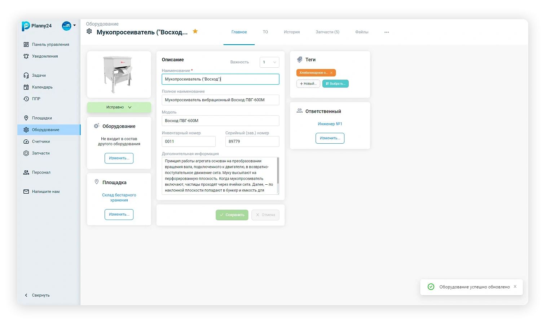The width and height of the screenshot is (545, 324).
Task: Click the Оборудование breadcrumb text
Action: 102,24
